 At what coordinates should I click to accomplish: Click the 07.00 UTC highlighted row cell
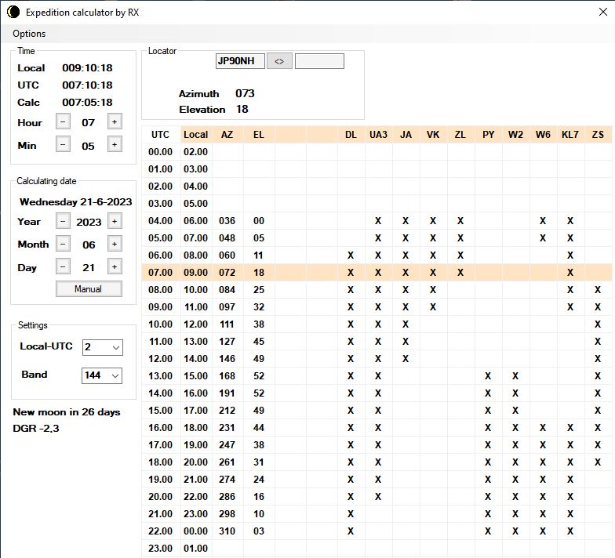coord(160,273)
